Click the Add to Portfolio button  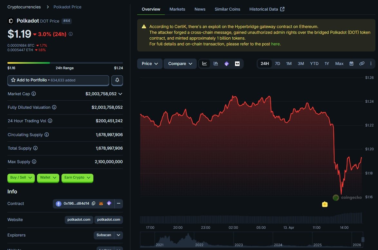(58, 80)
